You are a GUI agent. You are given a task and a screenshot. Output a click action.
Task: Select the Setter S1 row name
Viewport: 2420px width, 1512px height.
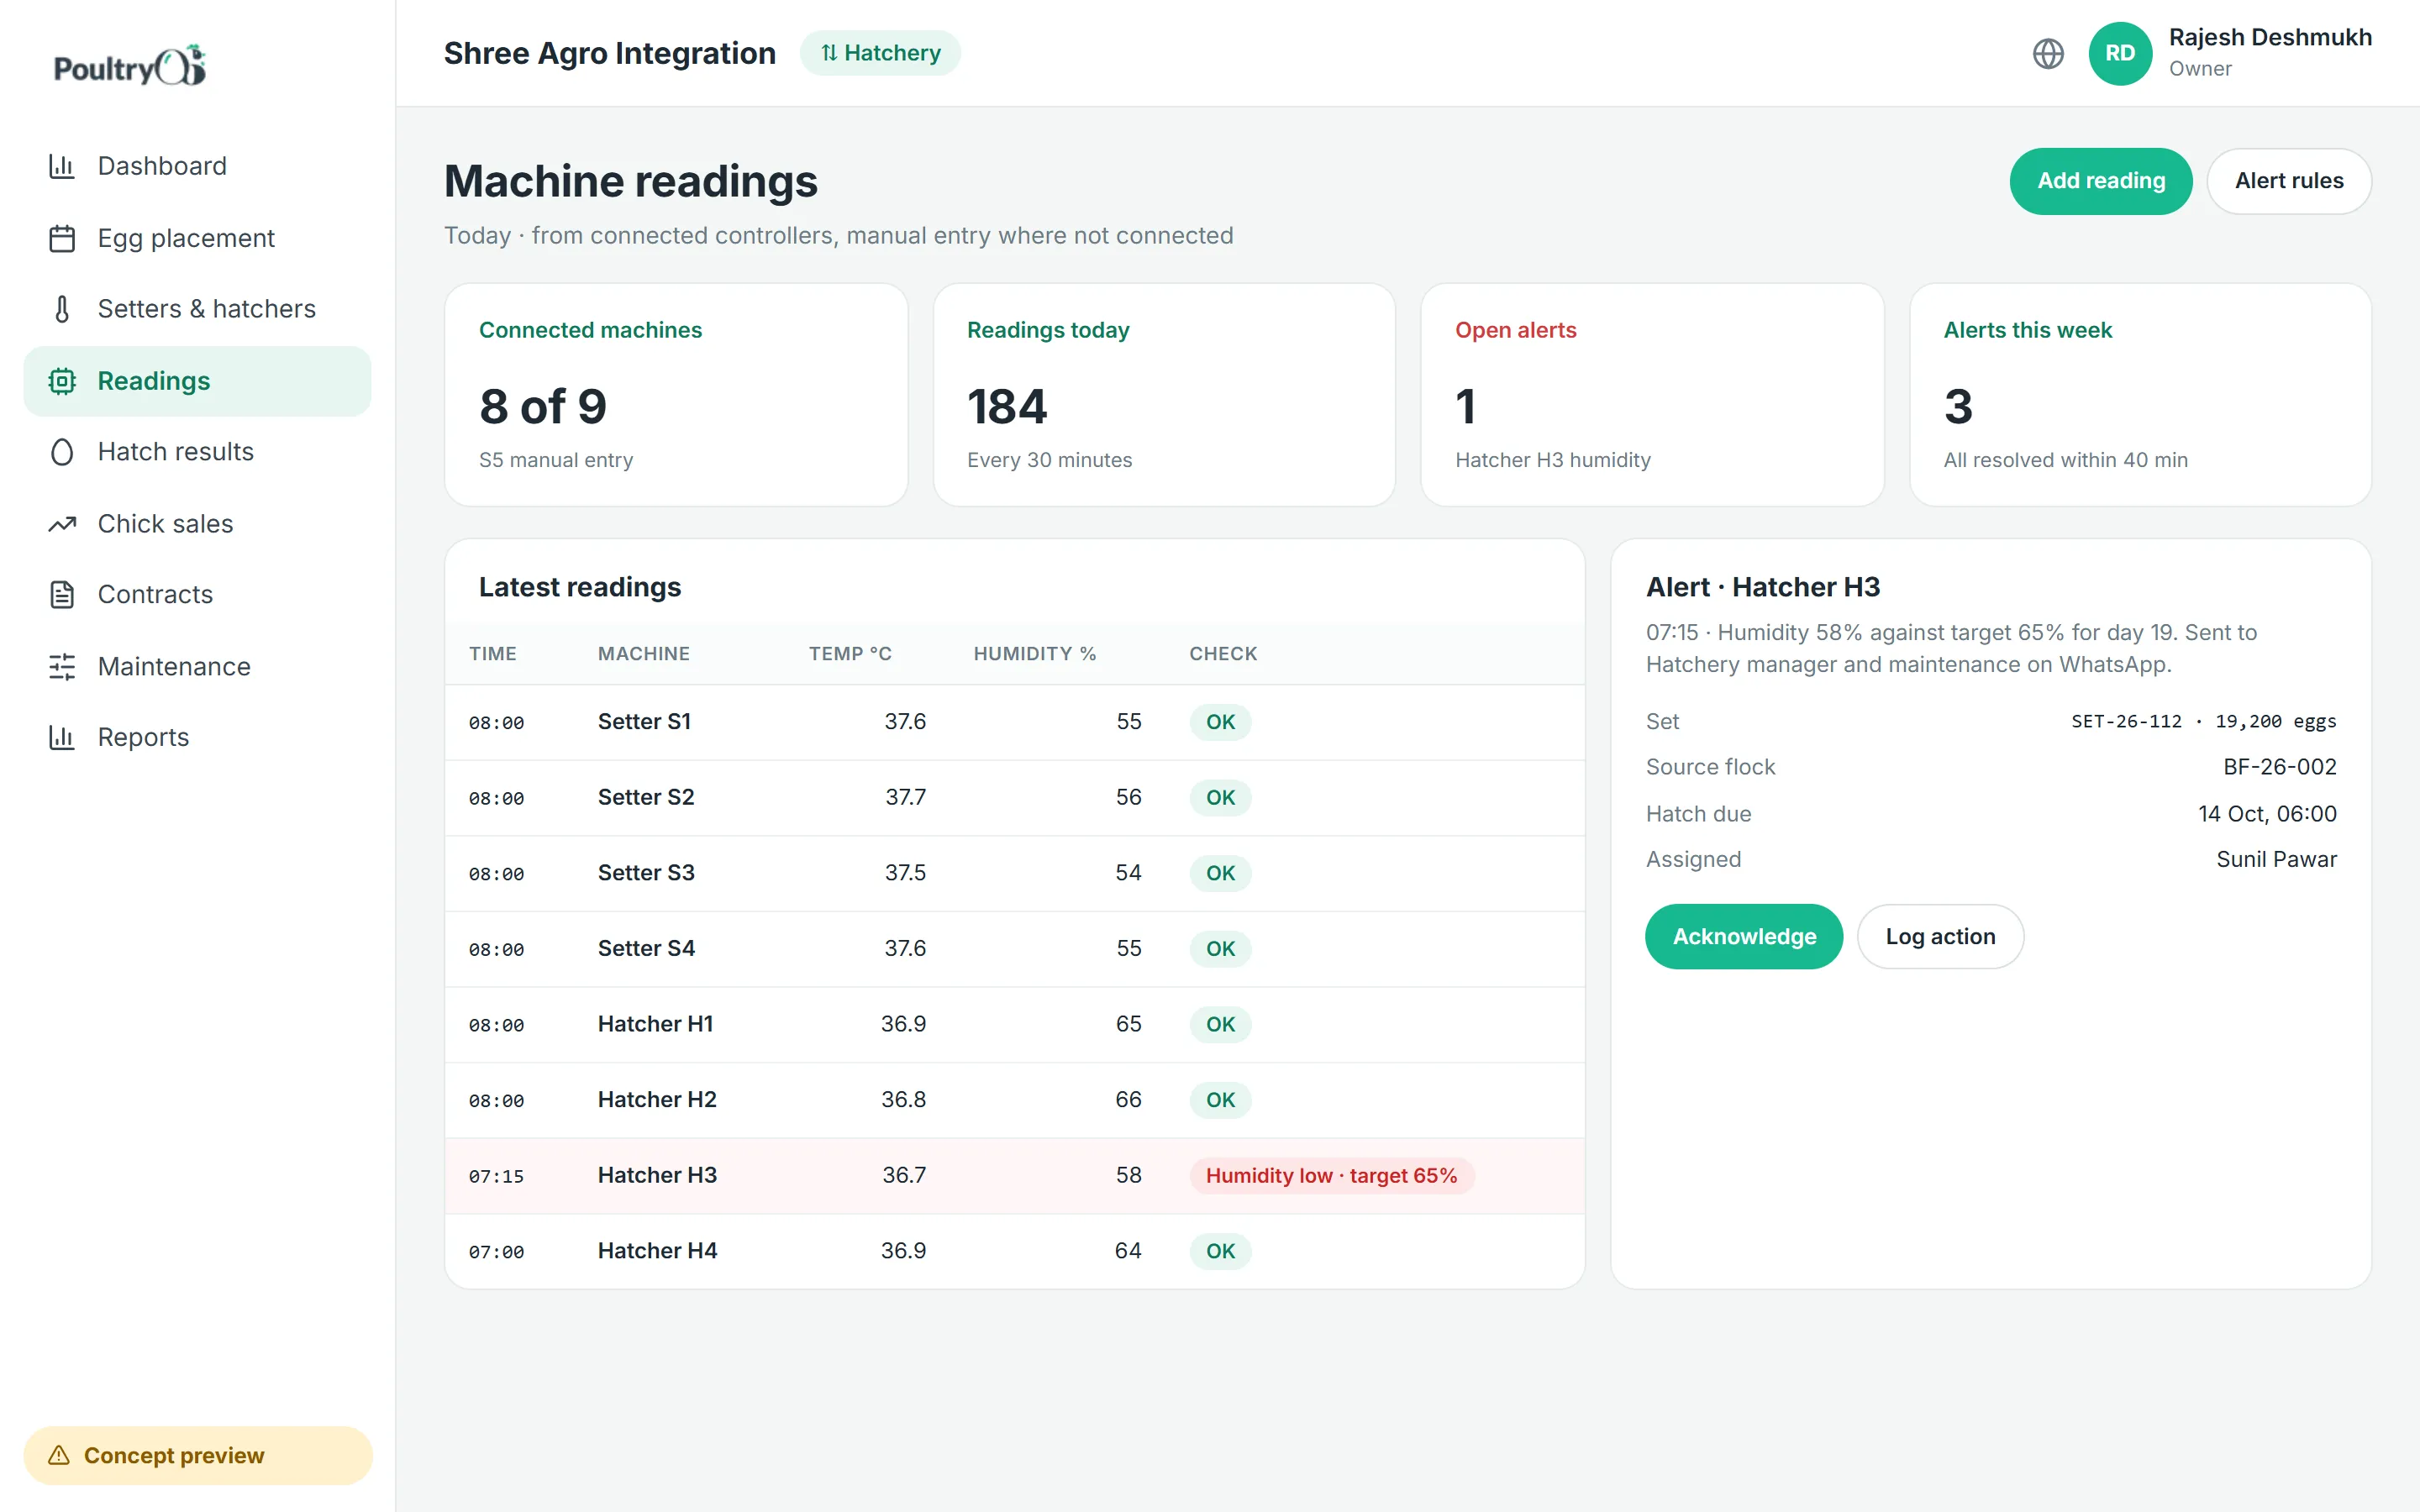coord(644,722)
